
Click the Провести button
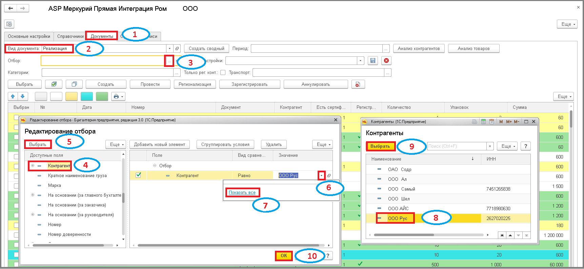point(150,84)
